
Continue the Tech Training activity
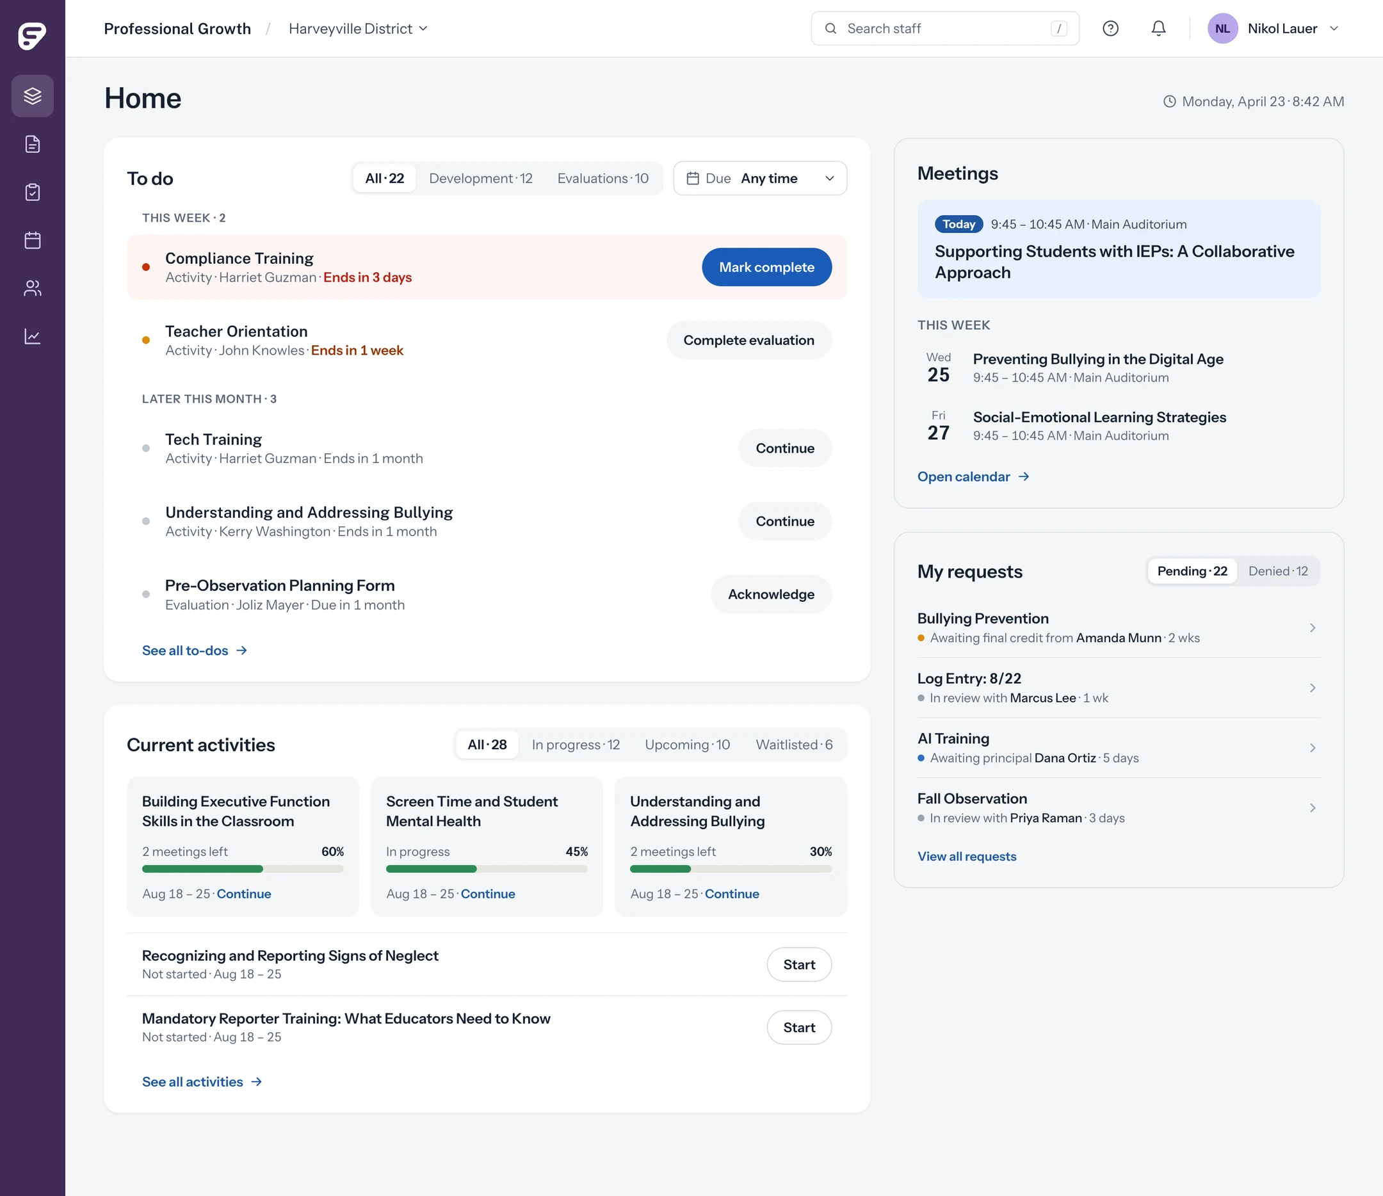coord(785,448)
